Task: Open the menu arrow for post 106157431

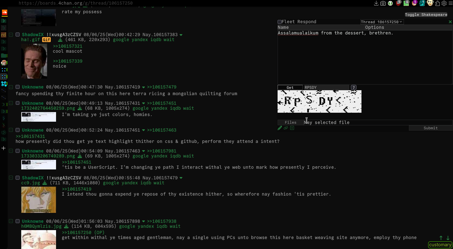Action: pos(144,103)
